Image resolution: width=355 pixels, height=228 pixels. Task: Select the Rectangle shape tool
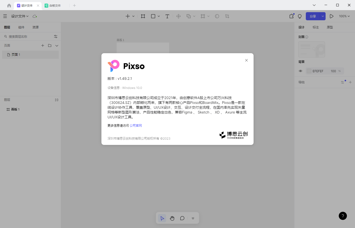click(x=153, y=16)
